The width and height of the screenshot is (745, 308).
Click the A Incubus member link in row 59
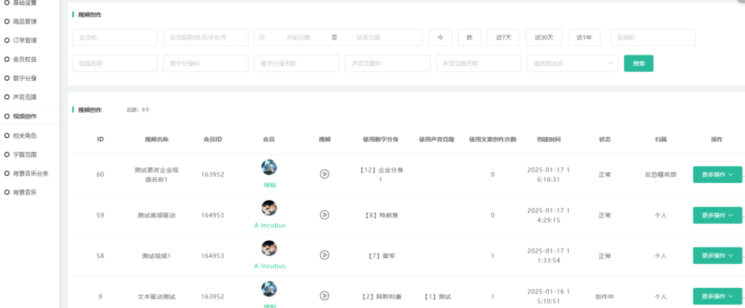270,225
